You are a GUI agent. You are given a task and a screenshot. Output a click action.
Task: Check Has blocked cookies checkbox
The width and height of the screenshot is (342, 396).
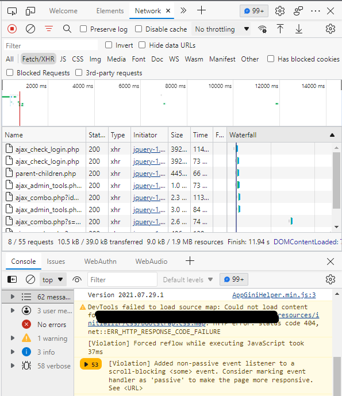tap(271, 59)
